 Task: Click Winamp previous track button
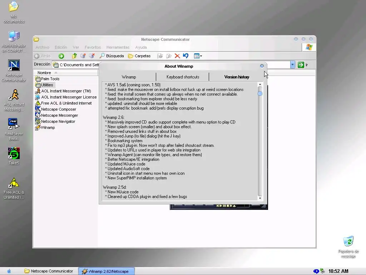click(x=218, y=206)
